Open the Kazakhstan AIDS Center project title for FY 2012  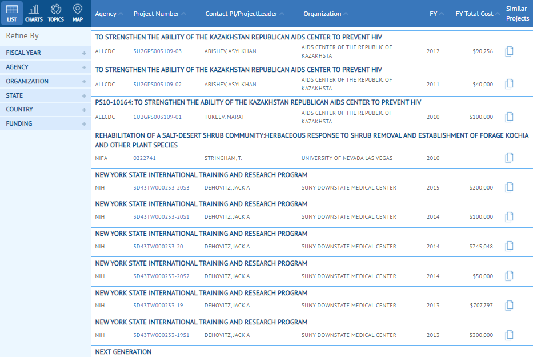click(239, 37)
